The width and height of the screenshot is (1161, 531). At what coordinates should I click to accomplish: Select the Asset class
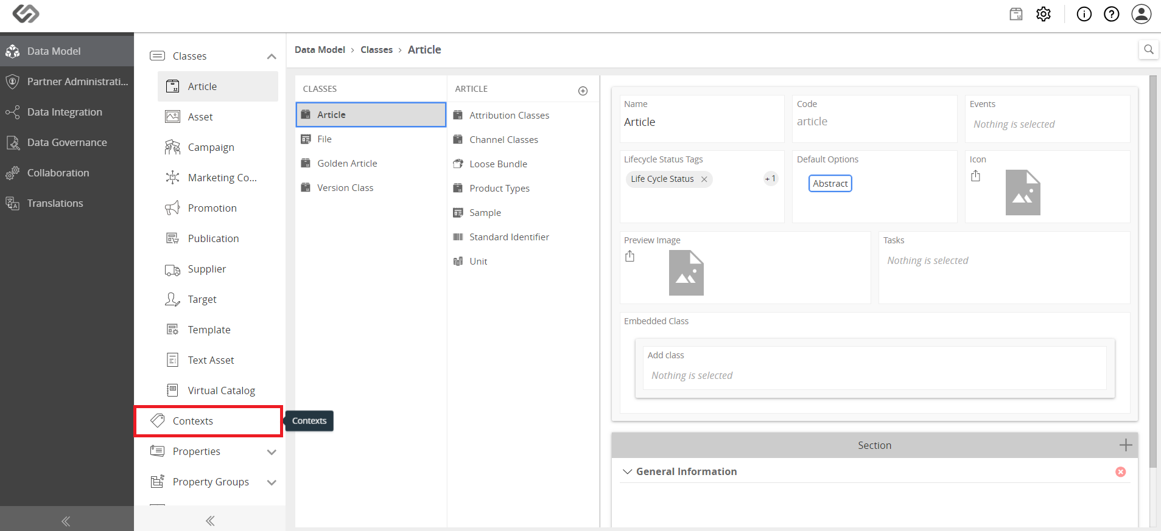click(x=218, y=117)
